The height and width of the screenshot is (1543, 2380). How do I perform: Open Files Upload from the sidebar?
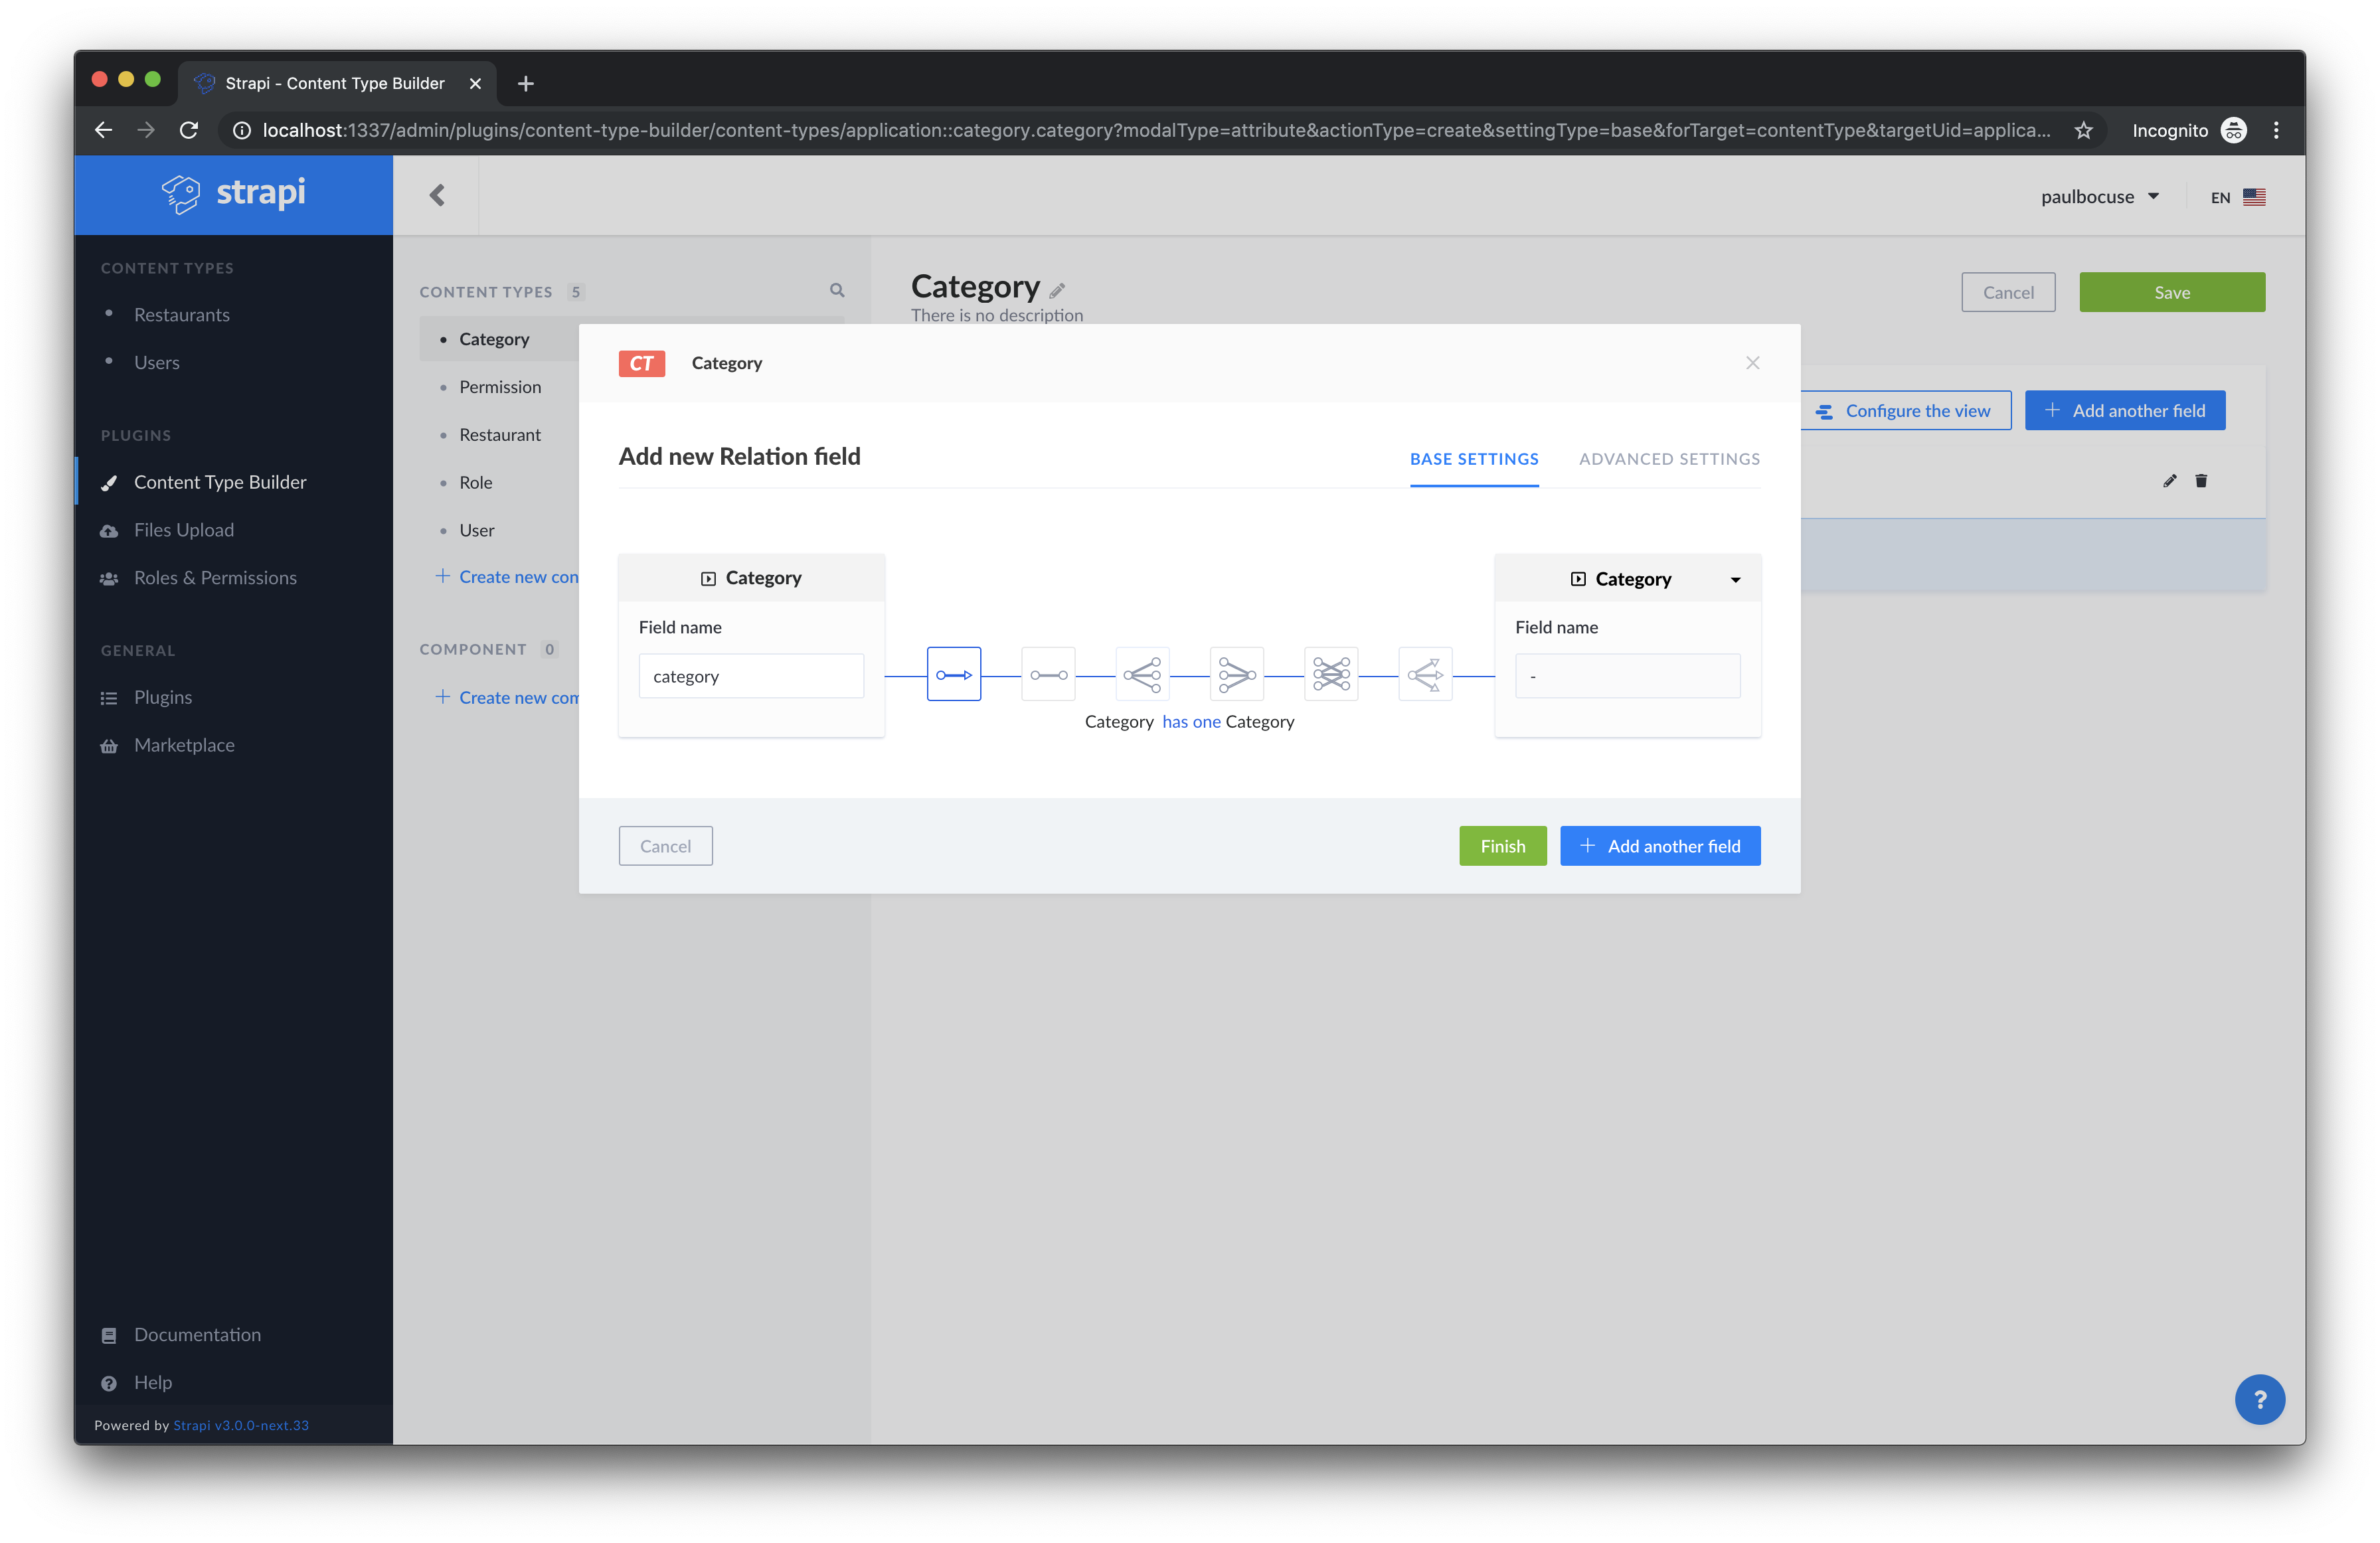coord(184,529)
